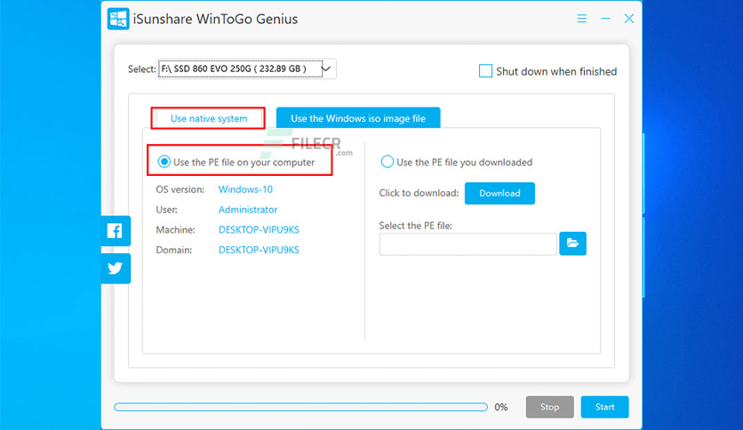
Task: Close the WinToGo Genius window
Action: point(629,19)
